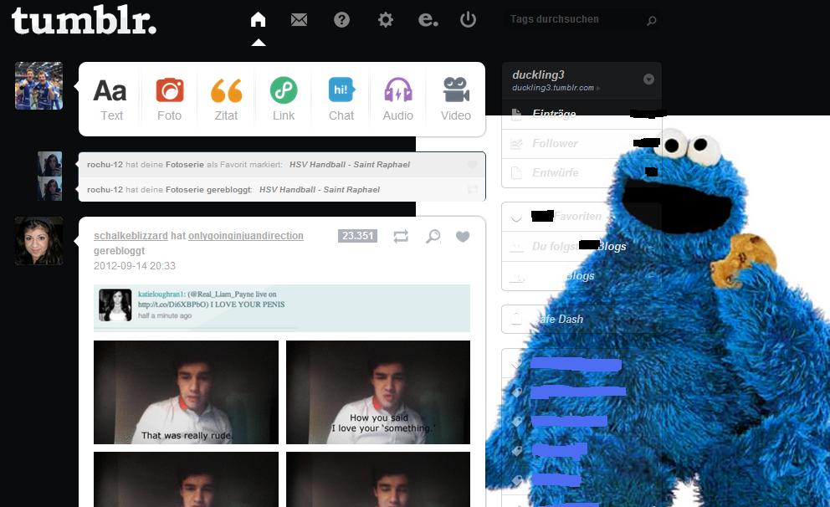This screenshot has height=507, width=830.
Task: Open 'How you said I love your something' photo
Action: tap(378, 392)
